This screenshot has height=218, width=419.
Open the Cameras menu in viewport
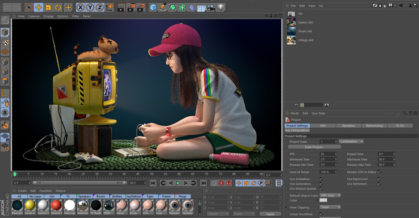(34, 16)
